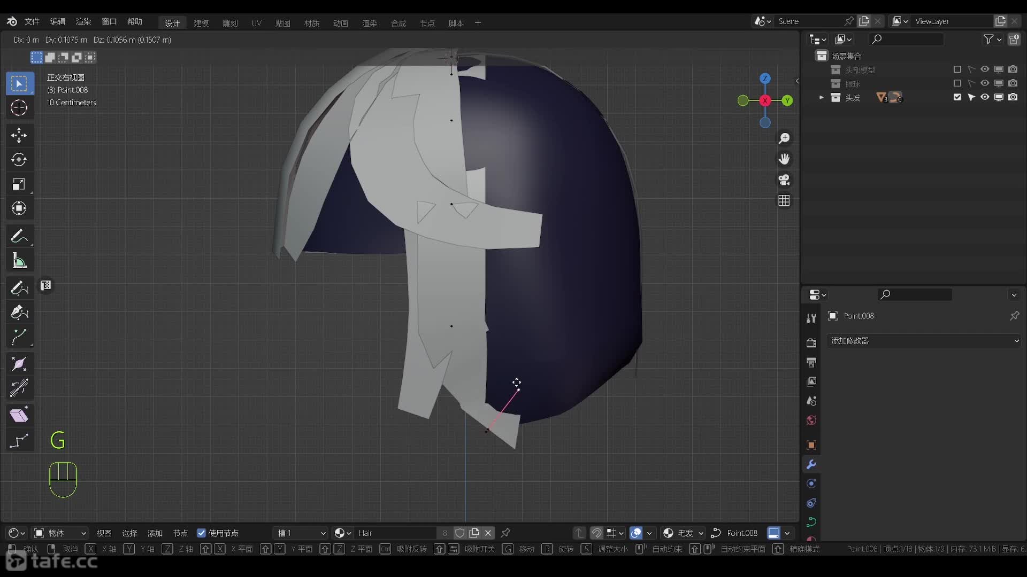Click the Blender logo menu icon
Viewport: 1027px width, 577px height.
click(x=12, y=21)
